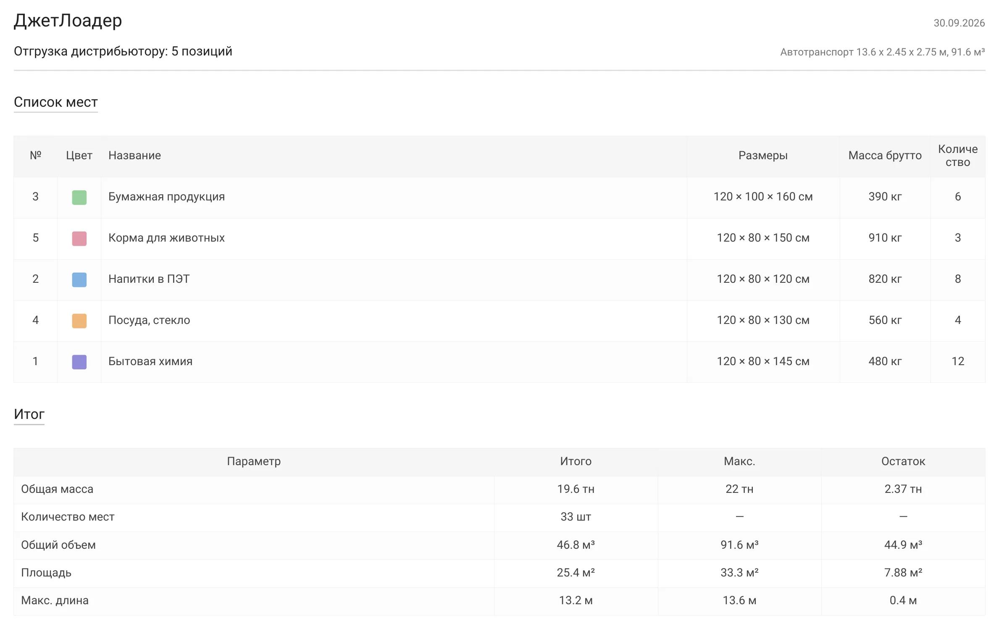The image size is (999, 629).
Task: Click the purple swatch for Бытовая химия
Action: click(x=79, y=362)
